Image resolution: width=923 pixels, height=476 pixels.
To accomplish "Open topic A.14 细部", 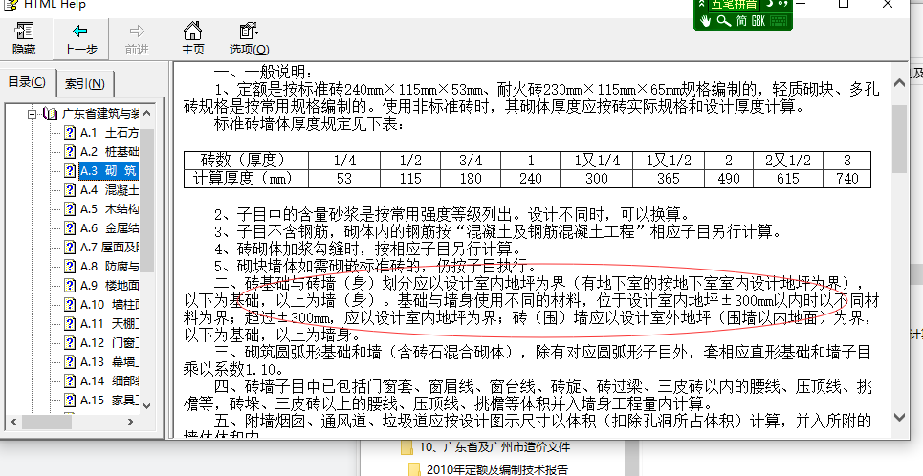I will click(x=109, y=380).
